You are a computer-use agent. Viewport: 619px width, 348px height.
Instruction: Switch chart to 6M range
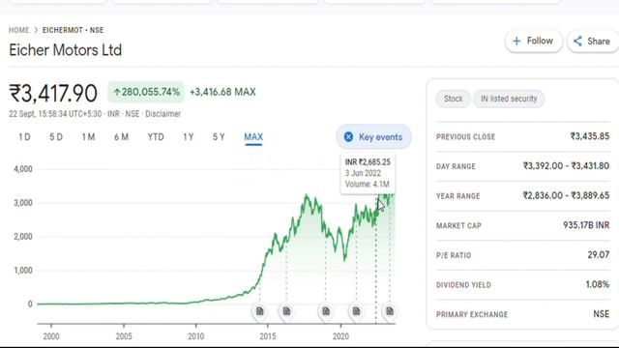click(x=121, y=137)
